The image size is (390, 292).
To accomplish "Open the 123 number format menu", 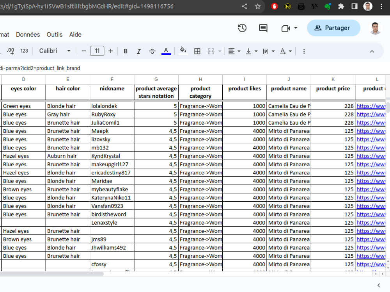I will click(24, 51).
